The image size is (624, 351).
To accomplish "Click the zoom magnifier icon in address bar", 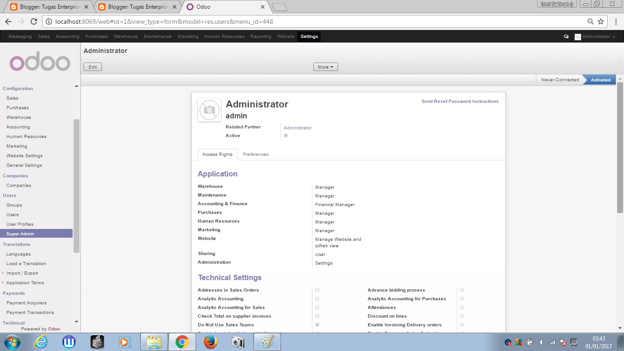I will (591, 21).
